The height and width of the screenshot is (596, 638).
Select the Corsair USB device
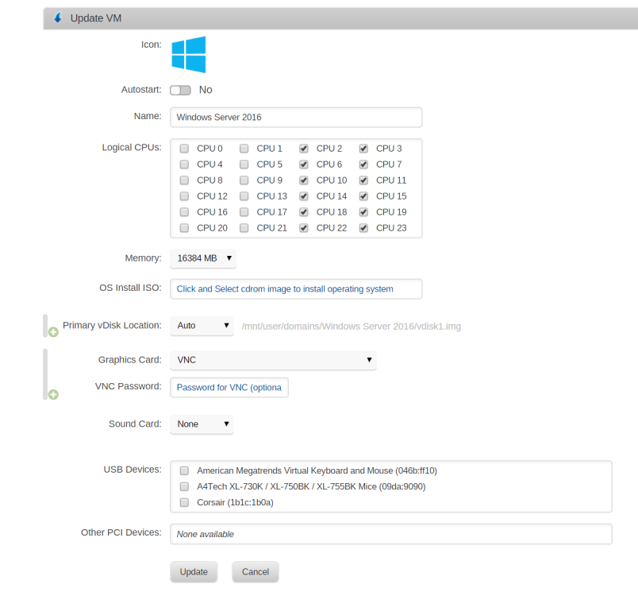[184, 502]
